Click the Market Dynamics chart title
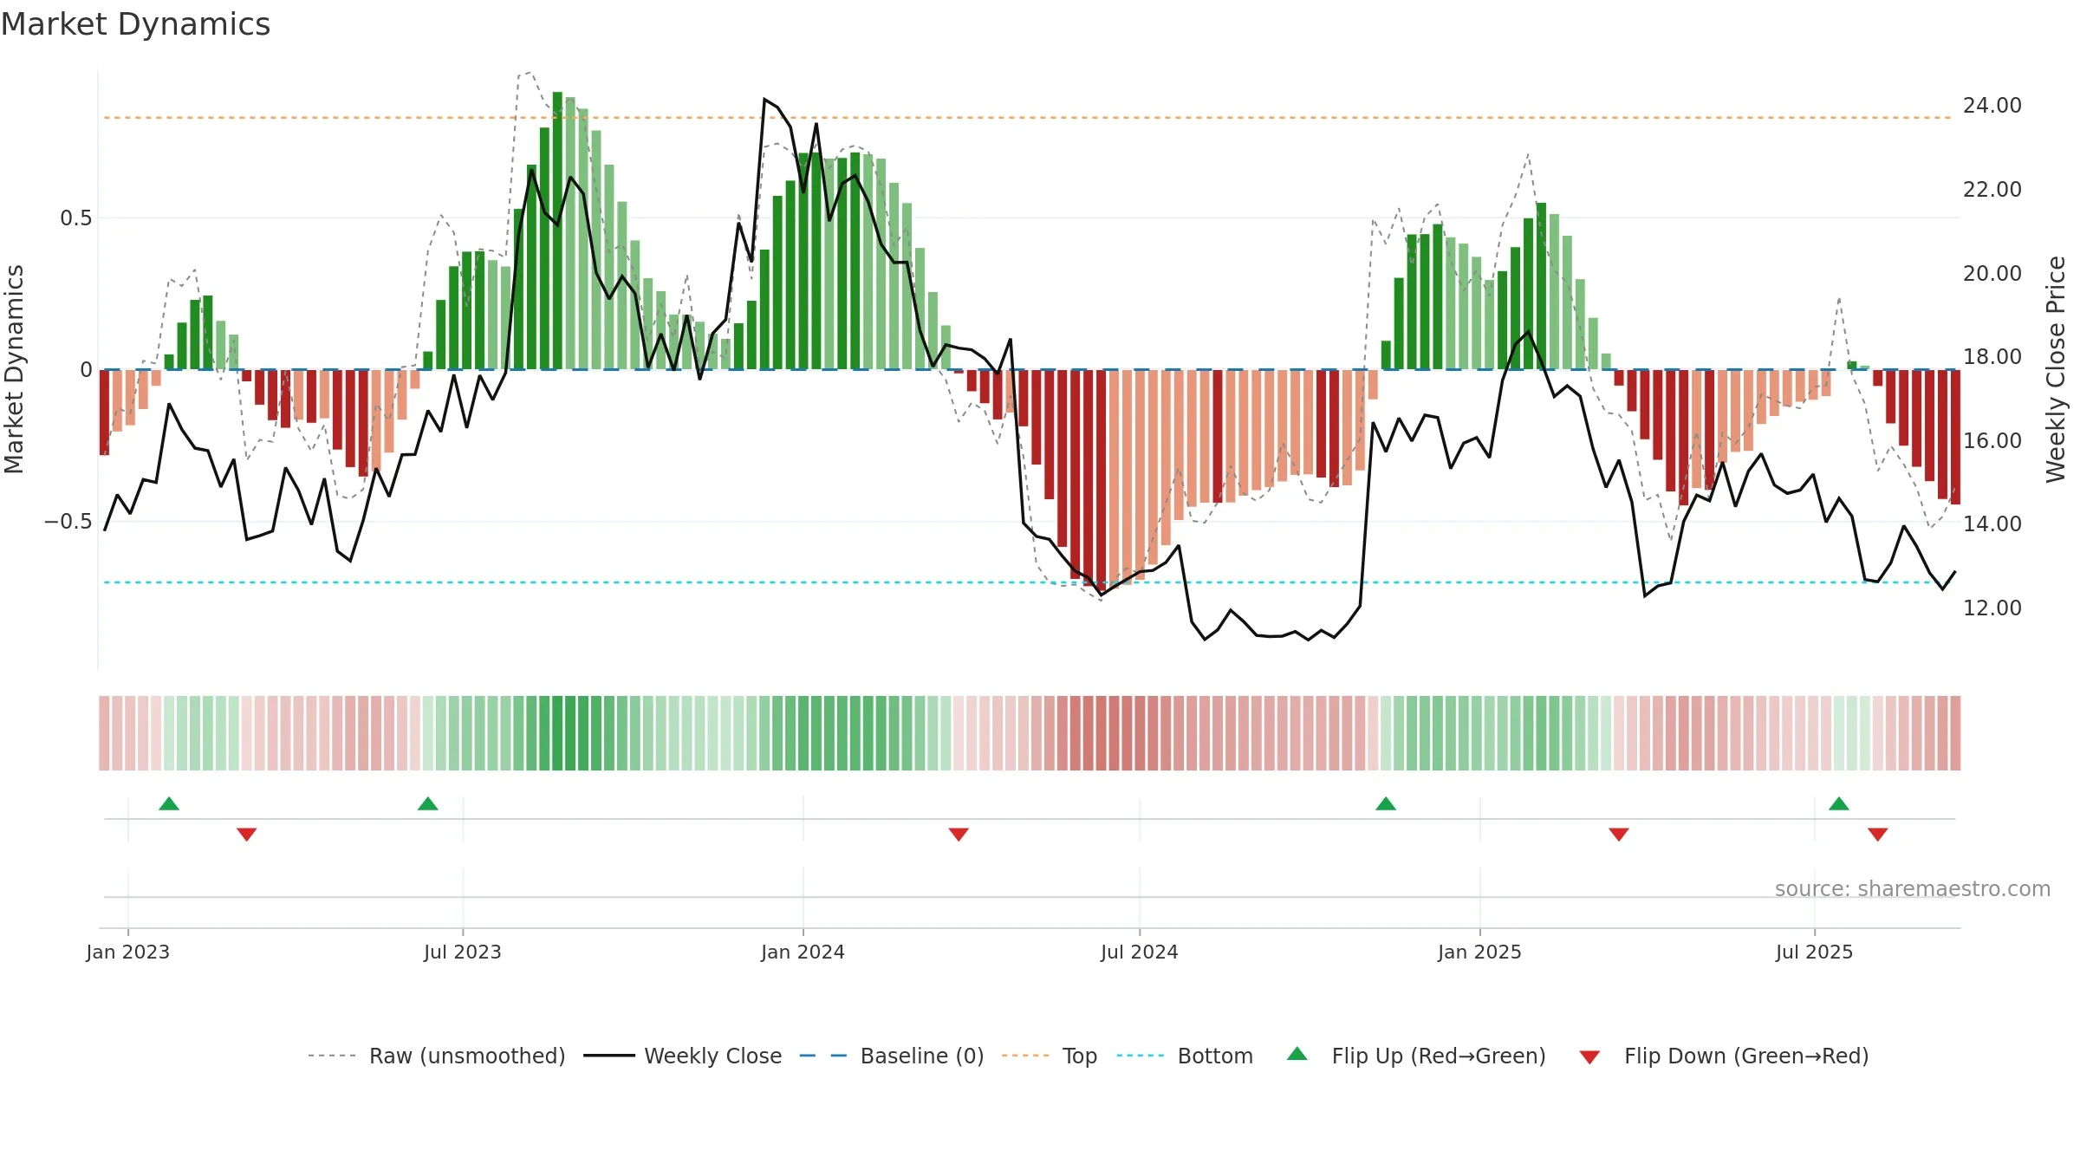Viewport: 2080px width, 1170px height. 135,24
